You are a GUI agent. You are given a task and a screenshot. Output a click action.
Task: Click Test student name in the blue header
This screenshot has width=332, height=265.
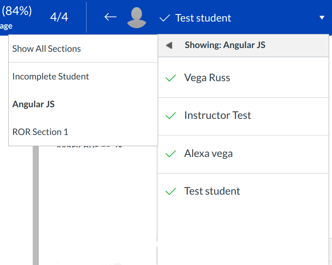tap(203, 18)
